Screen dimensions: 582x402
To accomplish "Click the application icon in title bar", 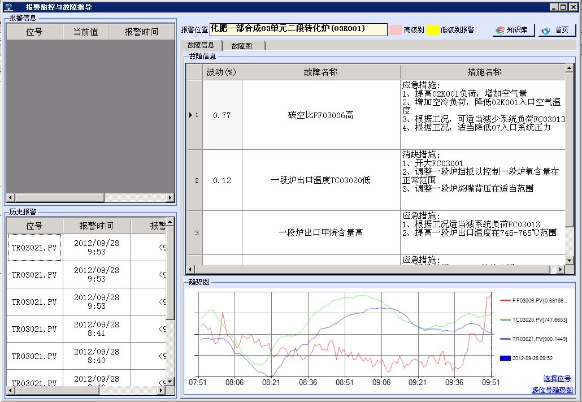I will (x=8, y=7).
